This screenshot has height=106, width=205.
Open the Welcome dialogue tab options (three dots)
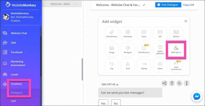coord(76,4)
